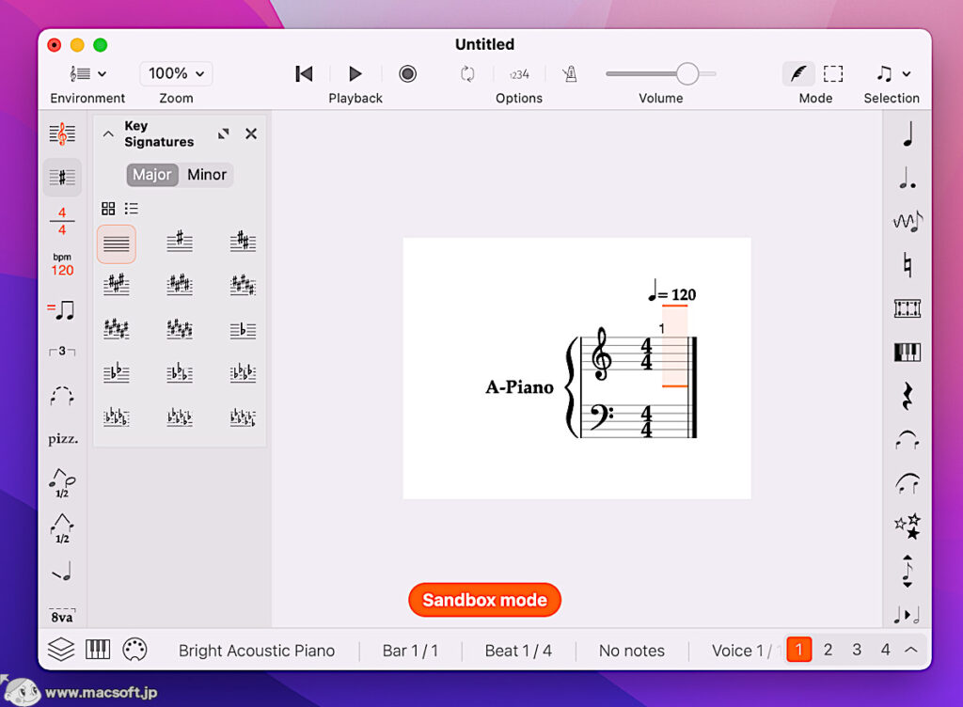Adjust the Volume slider

click(x=661, y=74)
